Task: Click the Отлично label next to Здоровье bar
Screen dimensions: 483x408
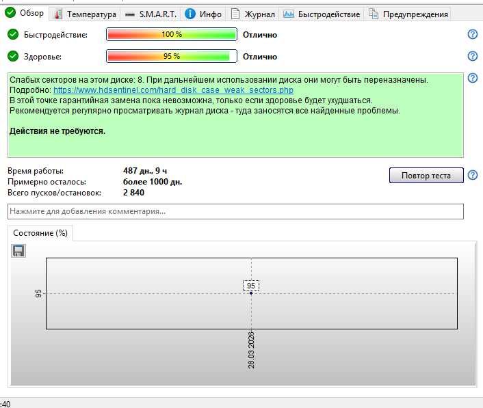Action: [x=260, y=57]
